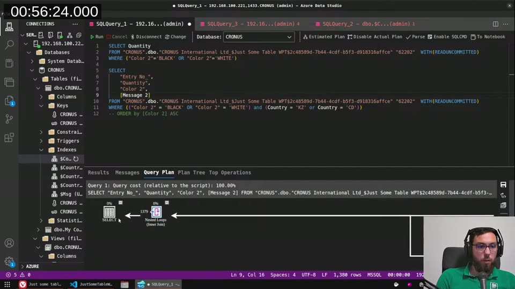This screenshot has height=289, width=515.
Task: Switch to VS Code JustSomeTable taskbar item
Action: pos(92,284)
